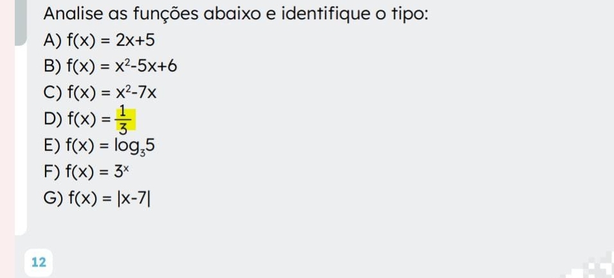Click the gray vertical bar on the left
614x278 pixels.
(x=21, y=116)
